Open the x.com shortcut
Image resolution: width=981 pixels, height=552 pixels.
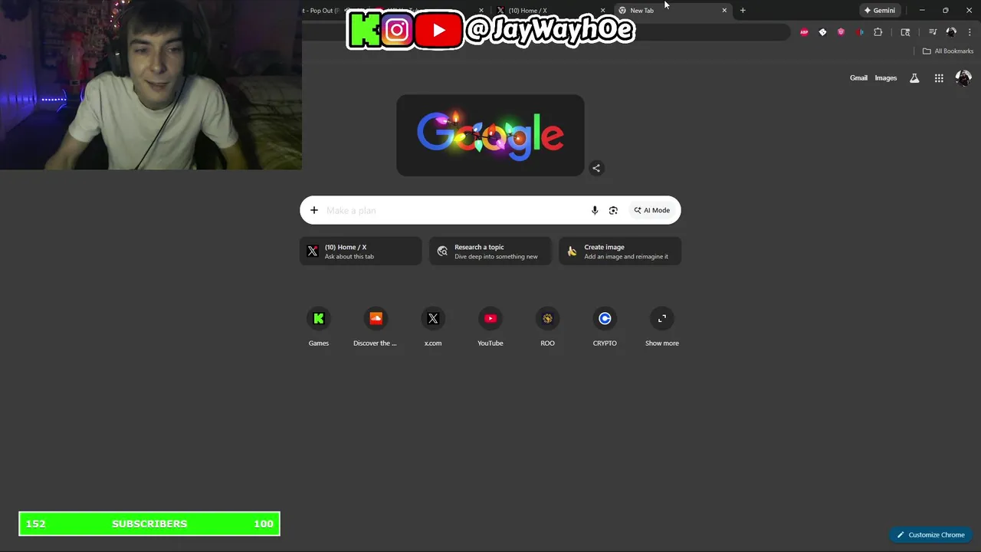(x=433, y=327)
